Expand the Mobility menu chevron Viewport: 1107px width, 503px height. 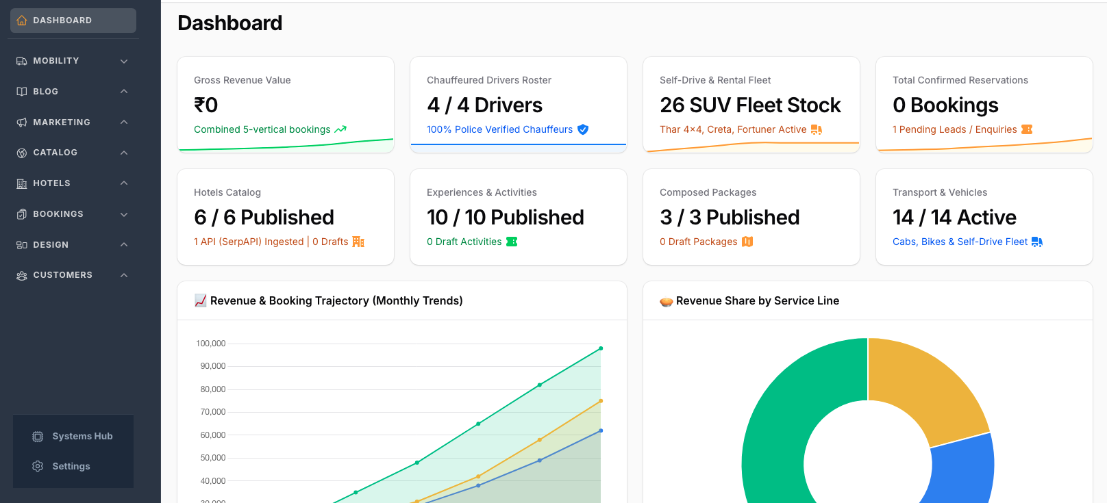tap(124, 61)
